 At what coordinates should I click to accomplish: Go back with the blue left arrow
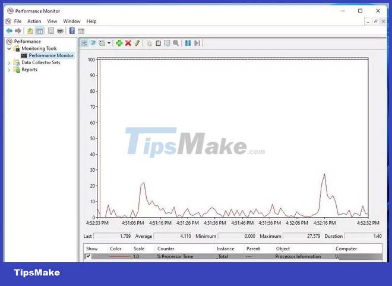(x=10, y=31)
